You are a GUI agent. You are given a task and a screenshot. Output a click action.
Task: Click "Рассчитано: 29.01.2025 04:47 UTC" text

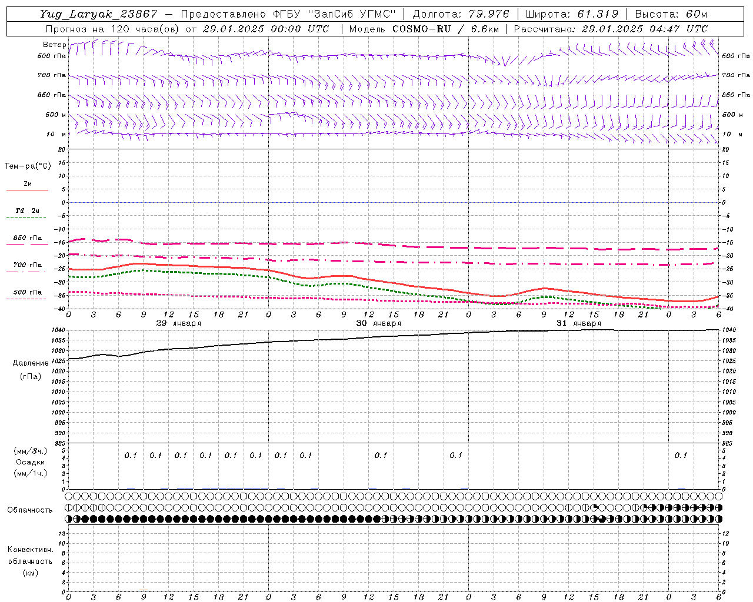coord(611,29)
